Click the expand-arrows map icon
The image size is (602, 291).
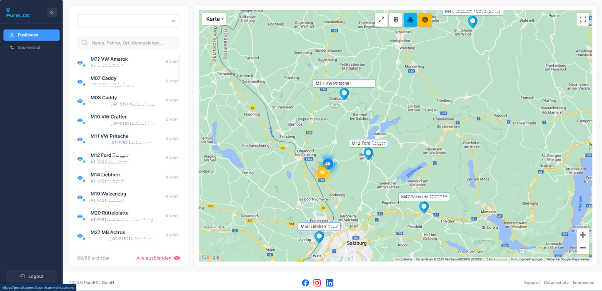click(381, 20)
